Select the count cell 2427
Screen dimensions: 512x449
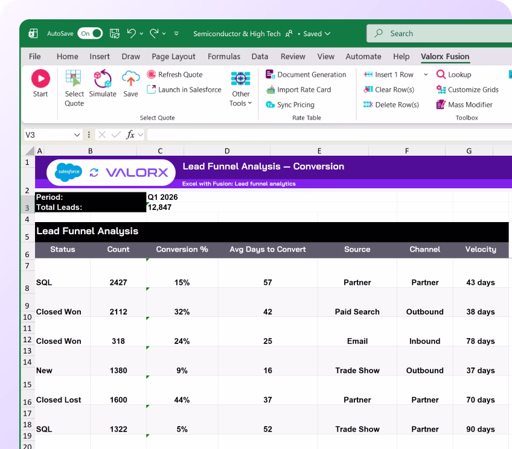point(118,282)
